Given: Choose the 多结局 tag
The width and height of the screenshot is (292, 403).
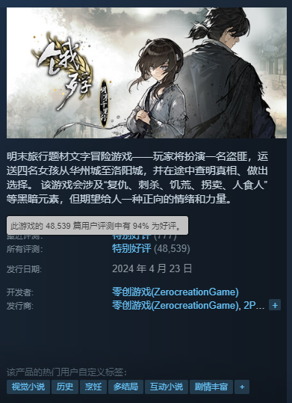Looking at the screenshot, I should (x=125, y=387).
